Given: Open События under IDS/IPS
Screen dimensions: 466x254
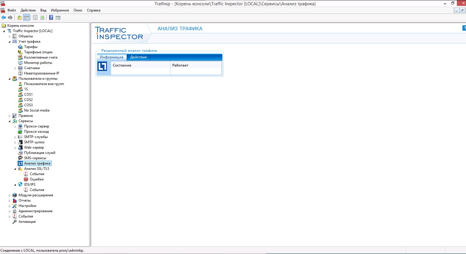Looking at the screenshot, I should (x=37, y=190).
